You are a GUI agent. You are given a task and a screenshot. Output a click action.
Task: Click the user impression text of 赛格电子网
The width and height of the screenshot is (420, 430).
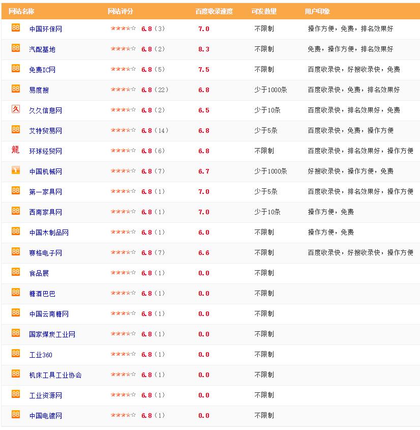pos(361,252)
